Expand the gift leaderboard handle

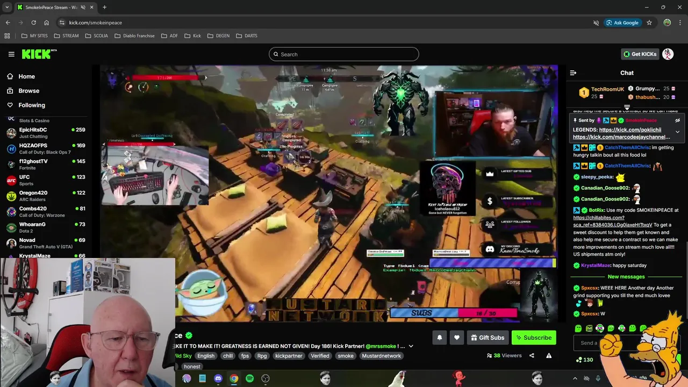pyautogui.click(x=627, y=107)
